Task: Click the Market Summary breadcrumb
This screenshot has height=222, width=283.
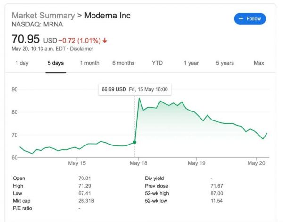Action: [43, 15]
